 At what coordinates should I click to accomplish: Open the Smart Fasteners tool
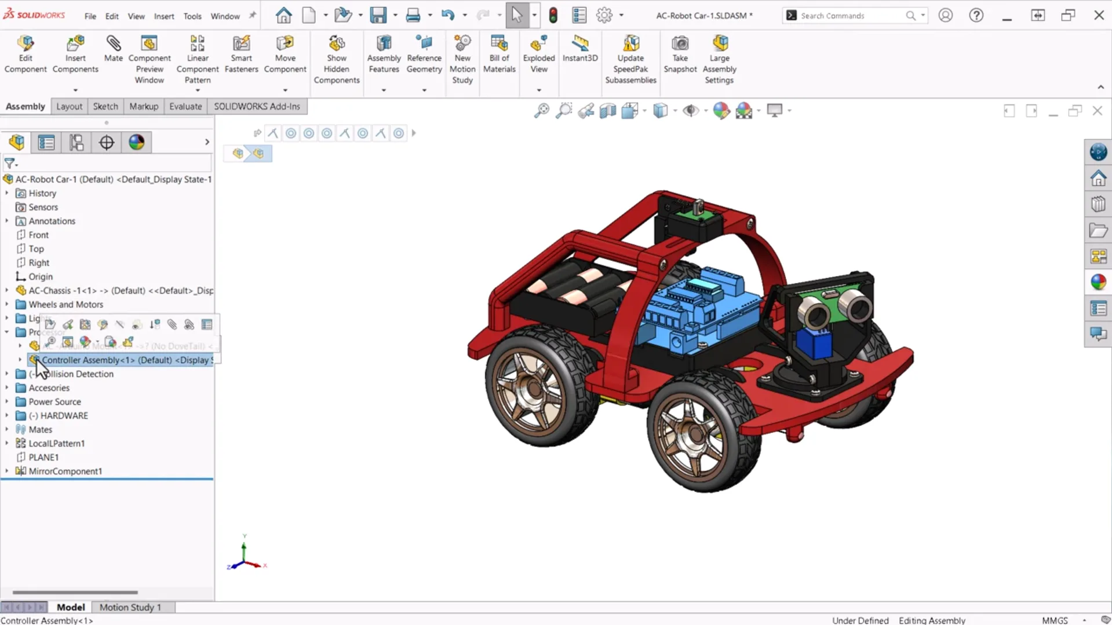[x=241, y=44]
